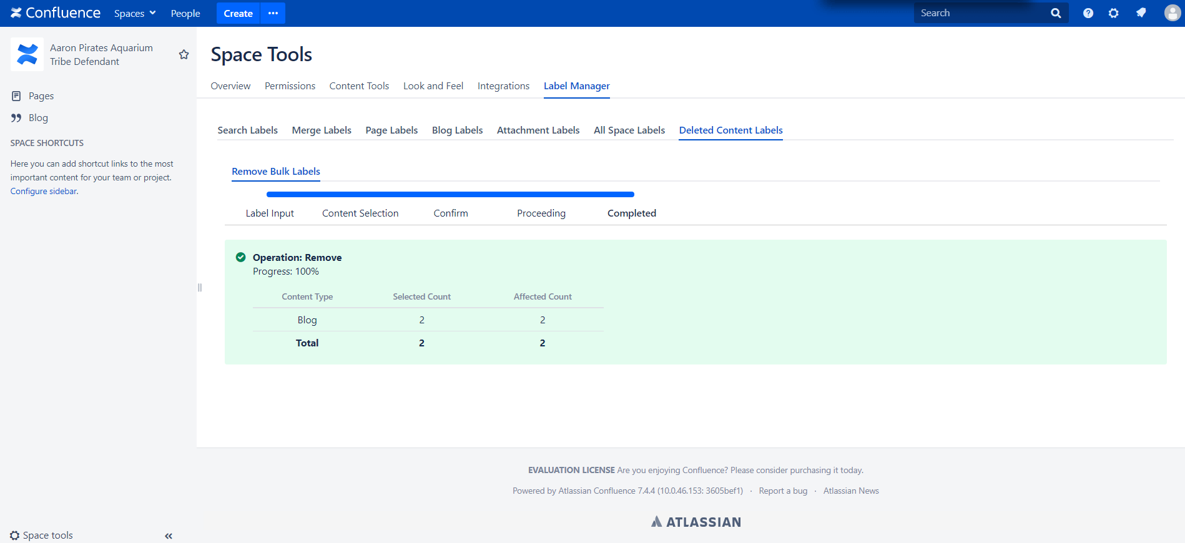Viewport: 1185px width, 543px height.
Task: Open the user profile avatar menu
Action: click(x=1173, y=13)
